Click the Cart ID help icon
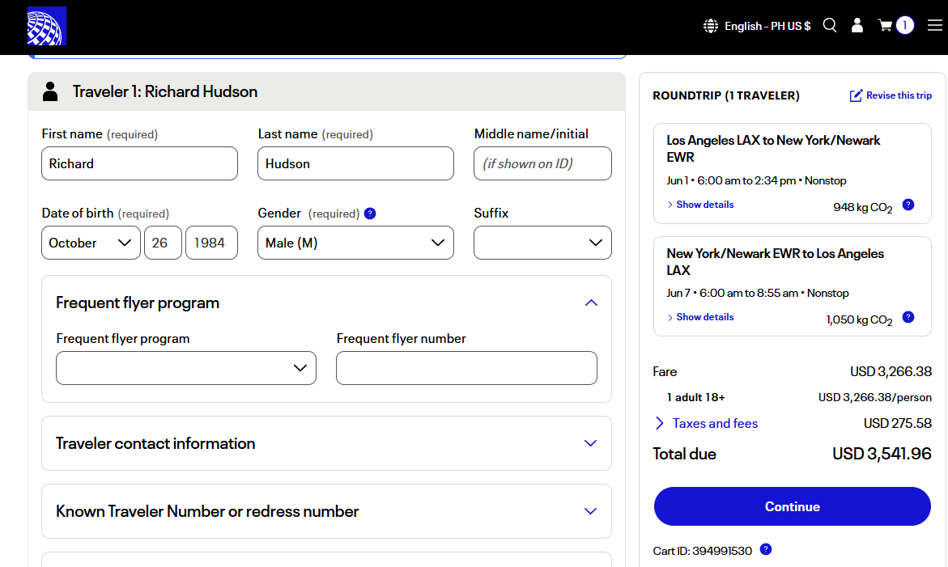The image size is (948, 567). [765, 549]
